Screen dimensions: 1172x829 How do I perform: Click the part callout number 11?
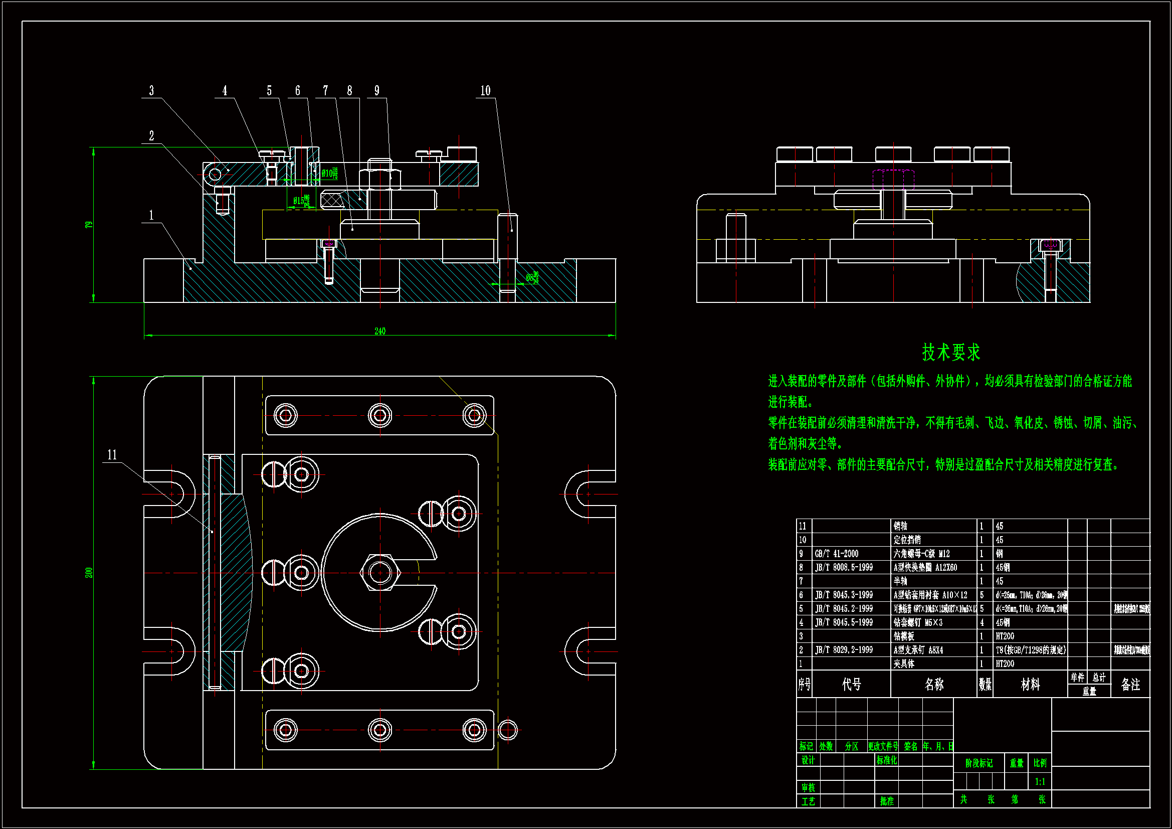click(112, 454)
